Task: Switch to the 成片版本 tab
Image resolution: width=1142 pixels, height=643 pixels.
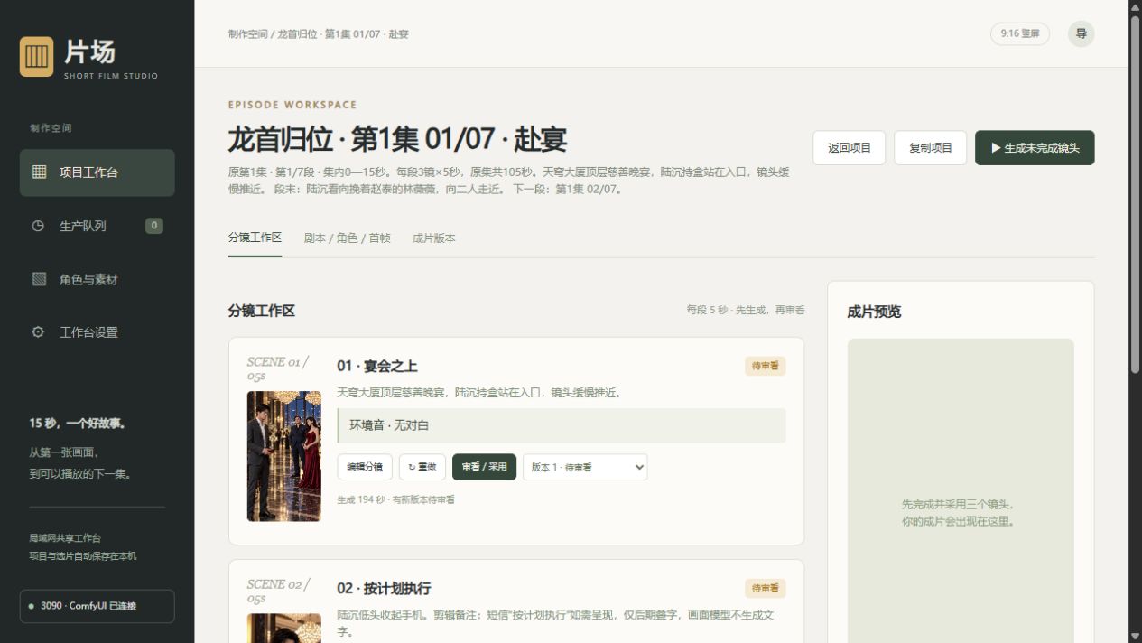Action: [434, 238]
